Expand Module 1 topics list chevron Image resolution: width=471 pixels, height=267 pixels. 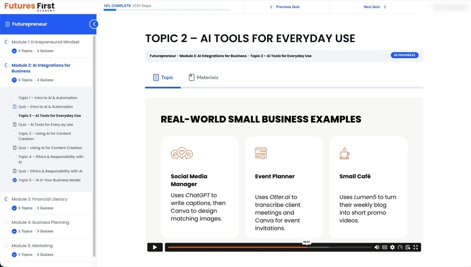pyautogui.click(x=14, y=51)
